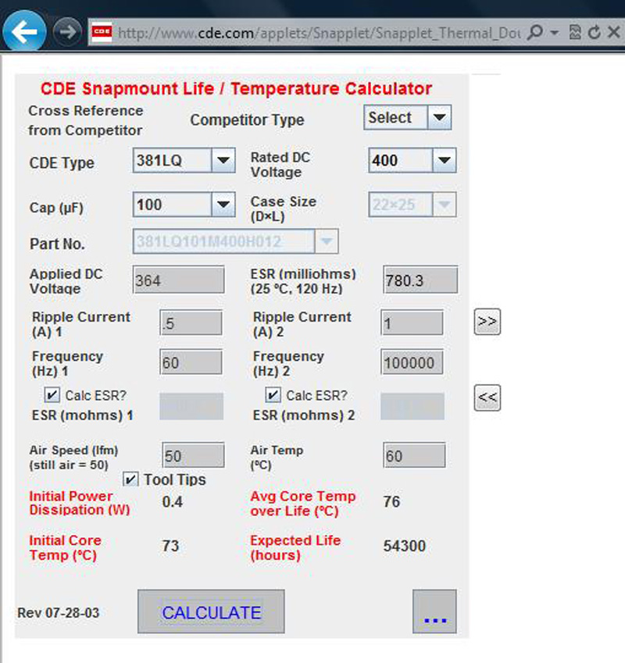Viewport: 625px width, 663px height.
Task: Open the Competitor Type Select dropdown
Action: [407, 118]
